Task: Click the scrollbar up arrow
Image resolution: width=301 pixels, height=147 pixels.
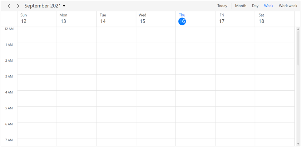Action: point(298,29)
